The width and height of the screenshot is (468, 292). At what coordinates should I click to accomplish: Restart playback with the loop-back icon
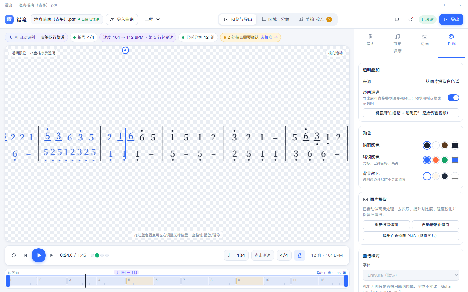pos(14,255)
